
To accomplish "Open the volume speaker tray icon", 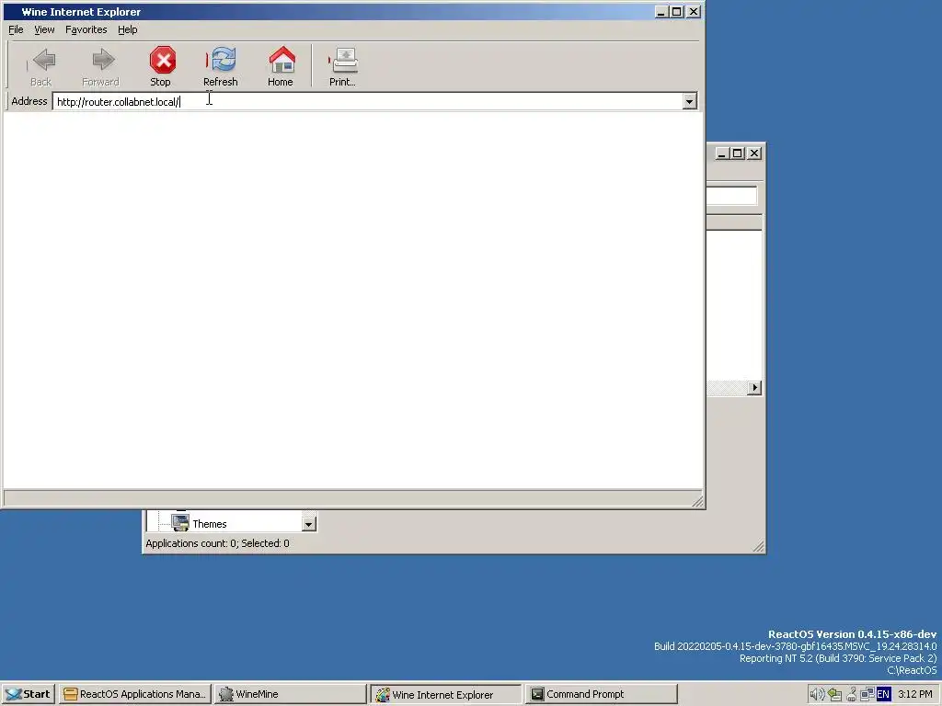I will coord(817,695).
